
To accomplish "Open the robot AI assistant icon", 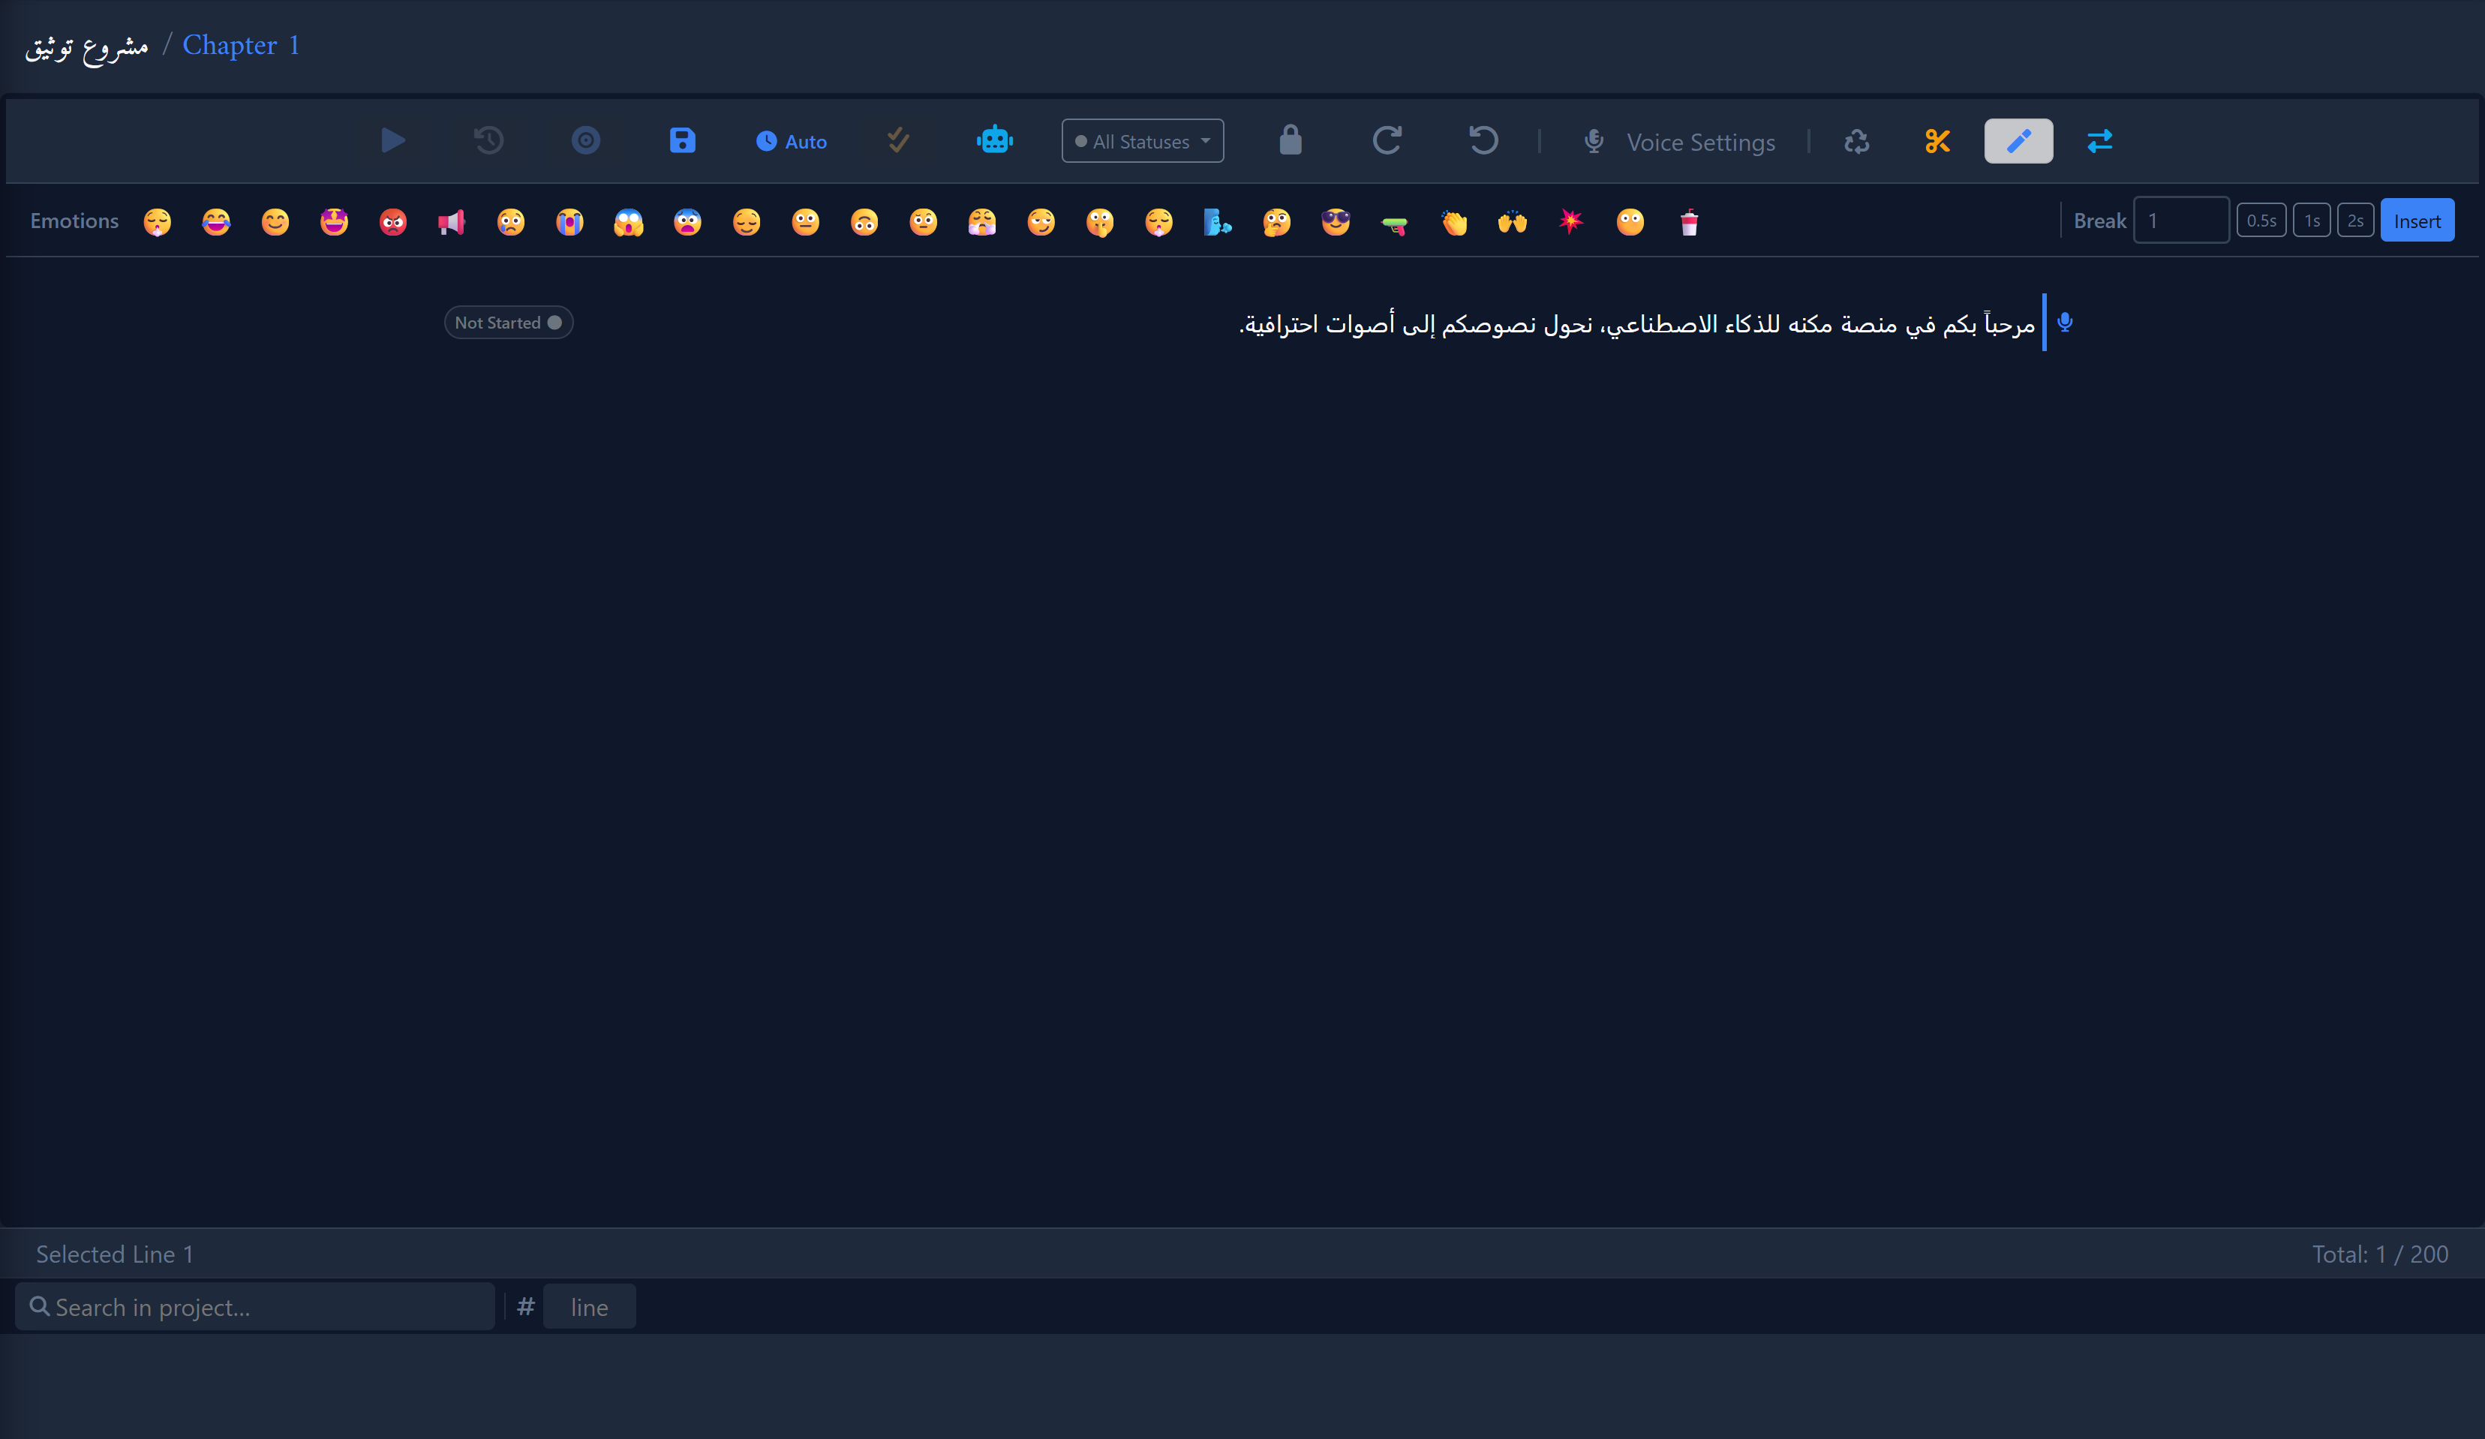I will pos(995,141).
